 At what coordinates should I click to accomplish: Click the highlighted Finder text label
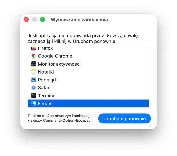[x=45, y=103]
